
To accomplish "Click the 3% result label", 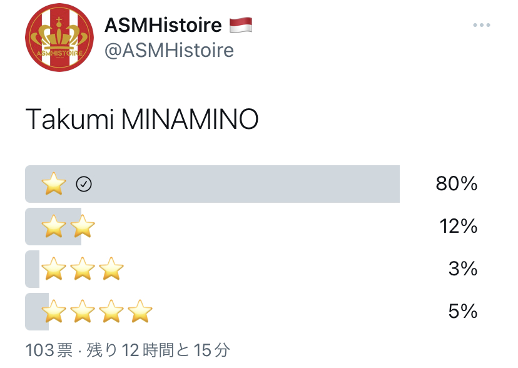I will (463, 268).
